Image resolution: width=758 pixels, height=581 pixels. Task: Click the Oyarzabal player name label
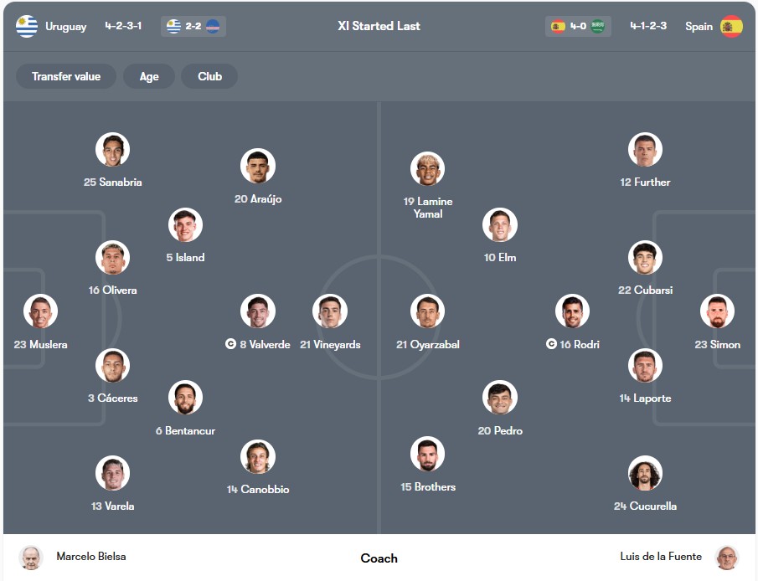tap(428, 345)
